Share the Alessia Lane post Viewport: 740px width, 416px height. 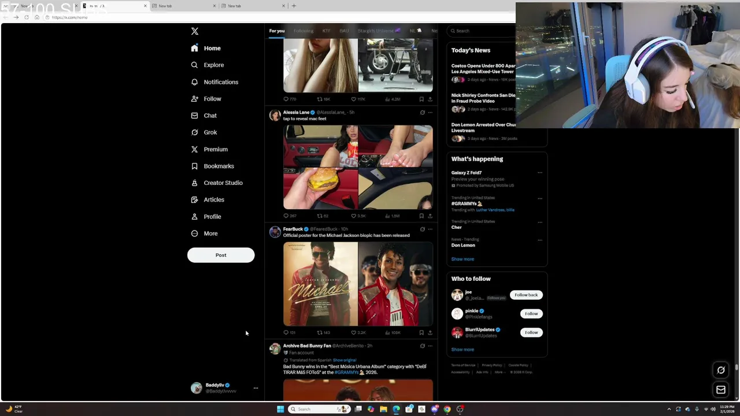click(430, 216)
